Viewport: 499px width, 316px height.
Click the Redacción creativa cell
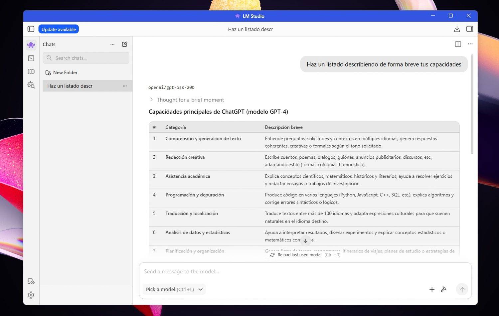click(185, 157)
